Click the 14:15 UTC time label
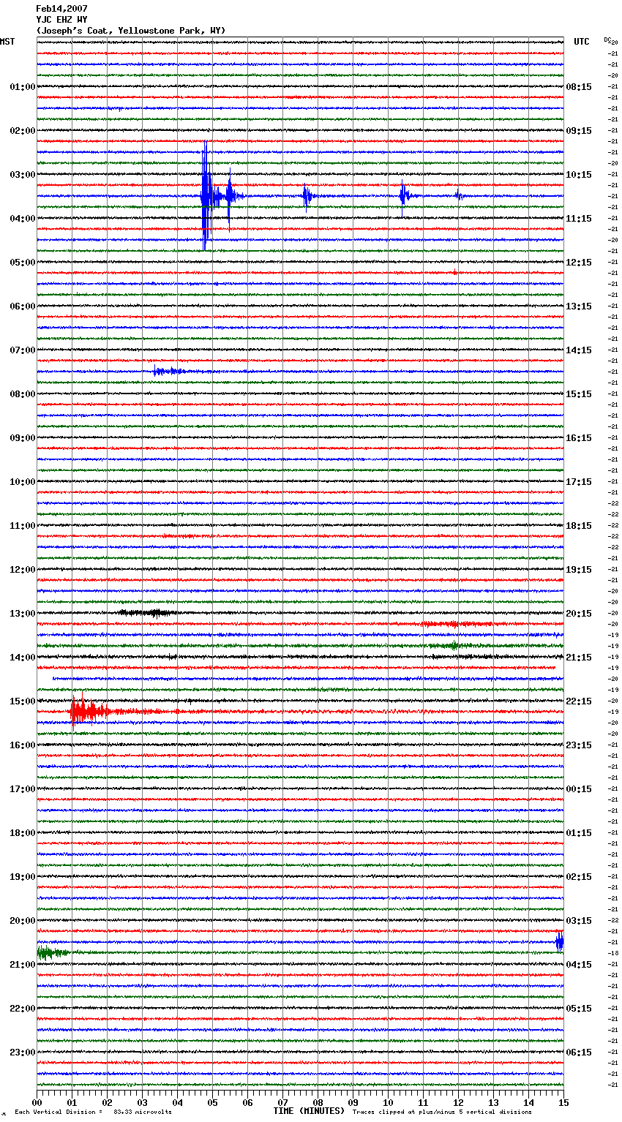622x1122 pixels. [x=579, y=350]
